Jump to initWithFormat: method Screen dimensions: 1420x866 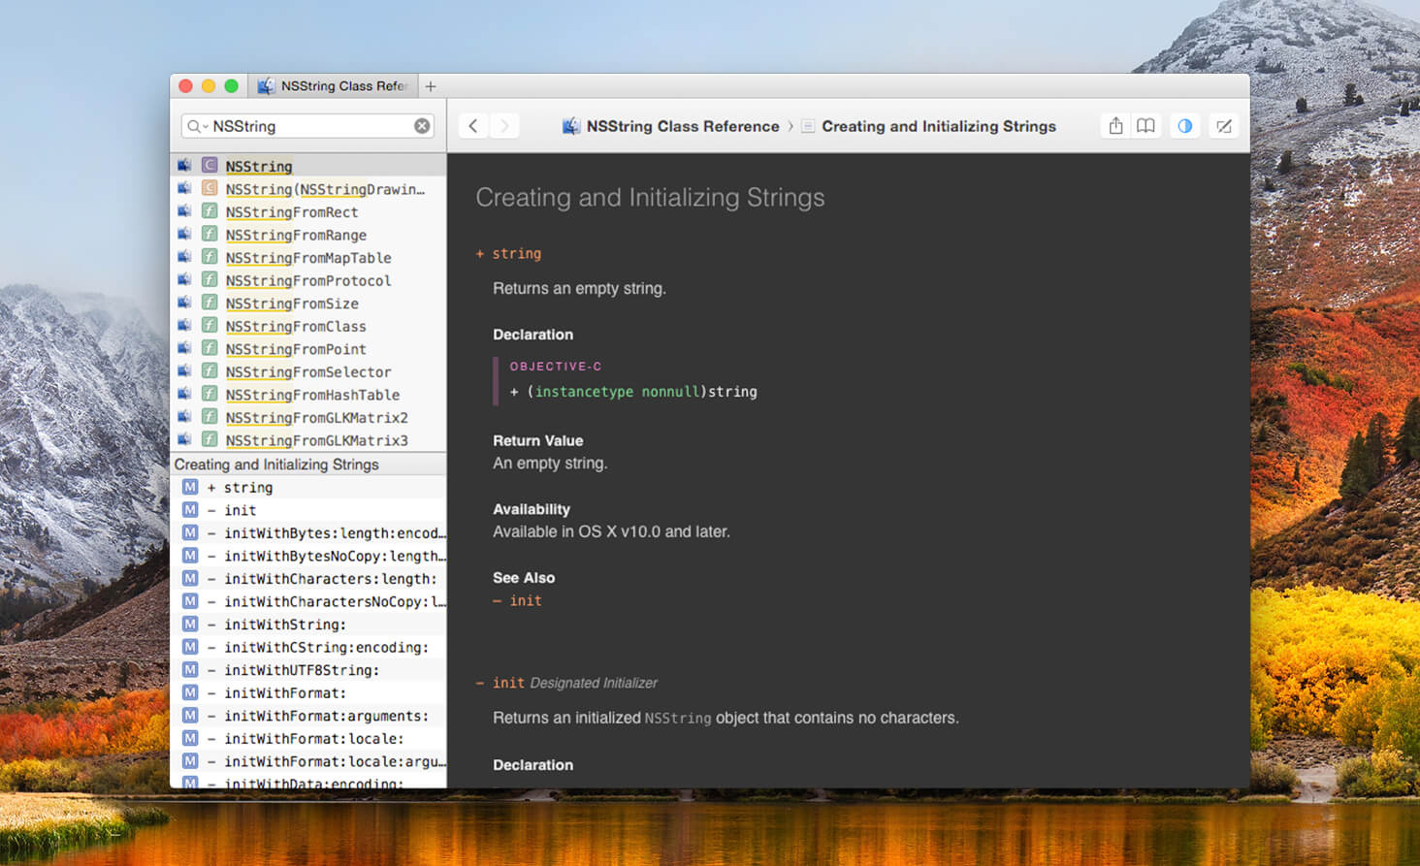(x=308, y=692)
